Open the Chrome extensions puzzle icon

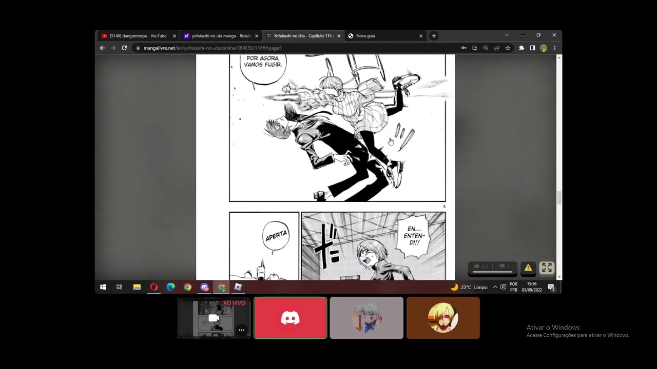pos(521,48)
